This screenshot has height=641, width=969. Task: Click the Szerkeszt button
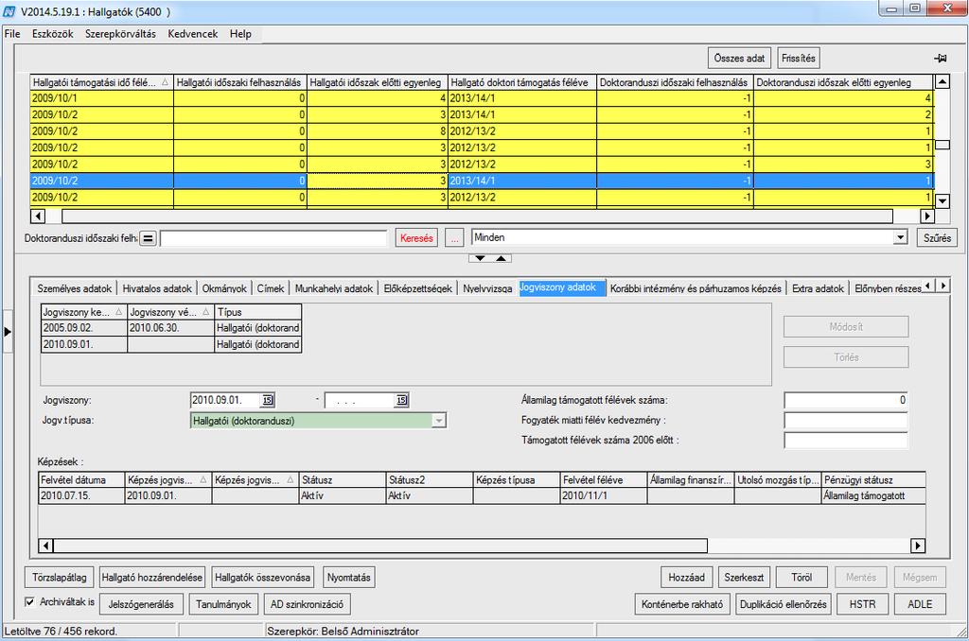click(744, 578)
